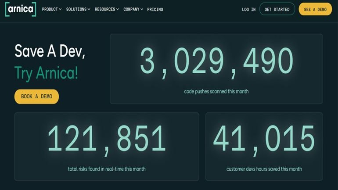338x190 pixels.
Task: Click the BOOK A DEMO button
Action: pyautogui.click(x=36, y=97)
